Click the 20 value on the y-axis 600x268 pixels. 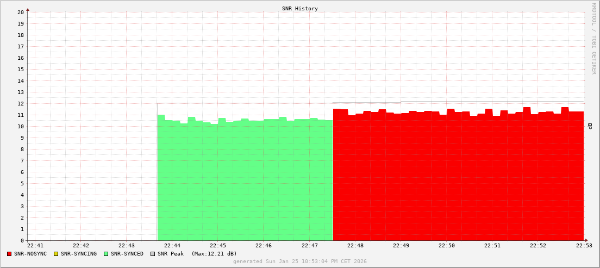pos(20,12)
